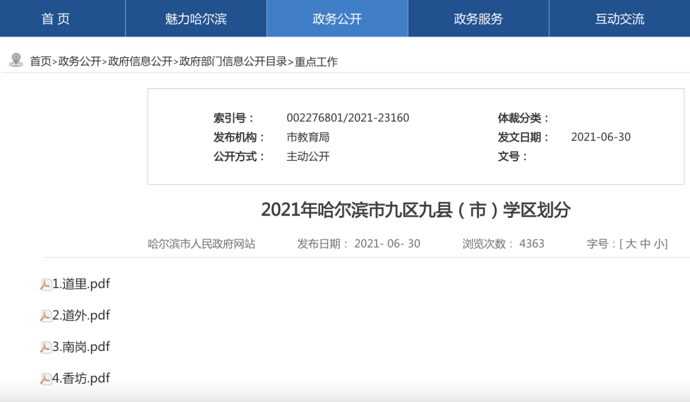Click the location pin icon in breadcrumb
The height and width of the screenshot is (402, 690).
[x=17, y=60]
